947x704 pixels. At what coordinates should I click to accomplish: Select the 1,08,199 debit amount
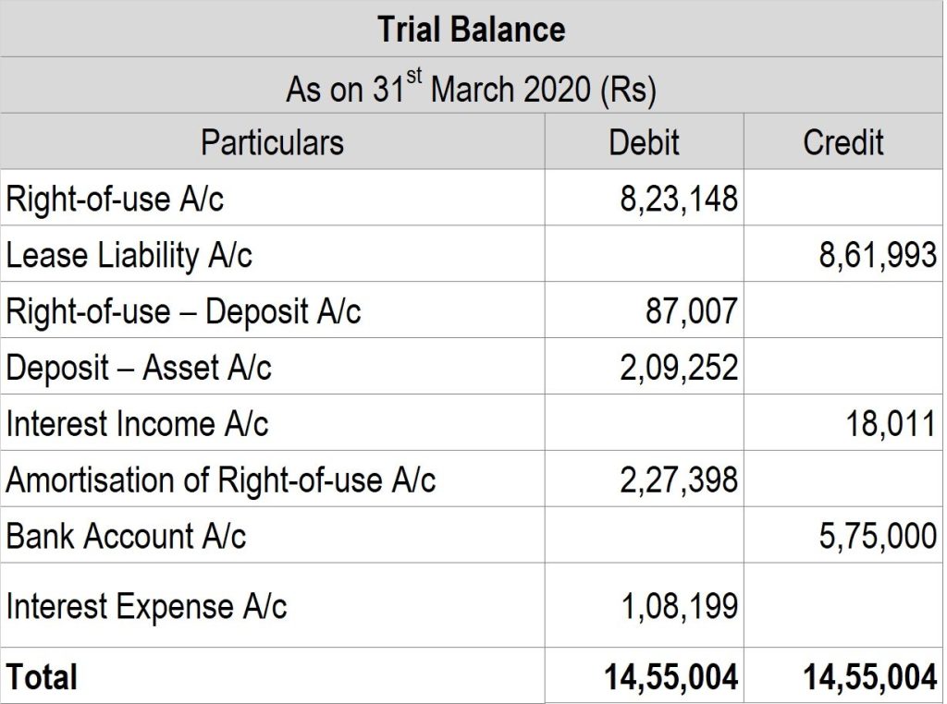click(x=679, y=606)
